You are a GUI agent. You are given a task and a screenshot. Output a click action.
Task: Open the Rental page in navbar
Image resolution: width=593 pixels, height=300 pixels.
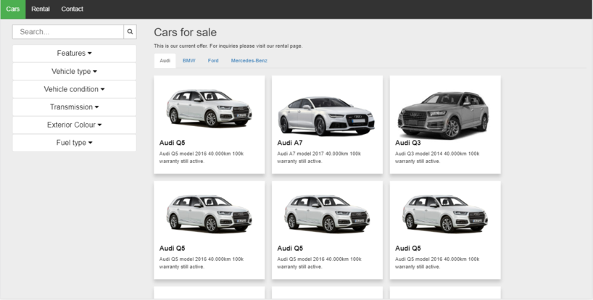(41, 9)
